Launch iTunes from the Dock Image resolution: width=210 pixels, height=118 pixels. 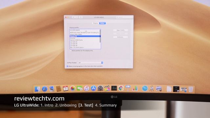pyautogui.click(x=87, y=88)
